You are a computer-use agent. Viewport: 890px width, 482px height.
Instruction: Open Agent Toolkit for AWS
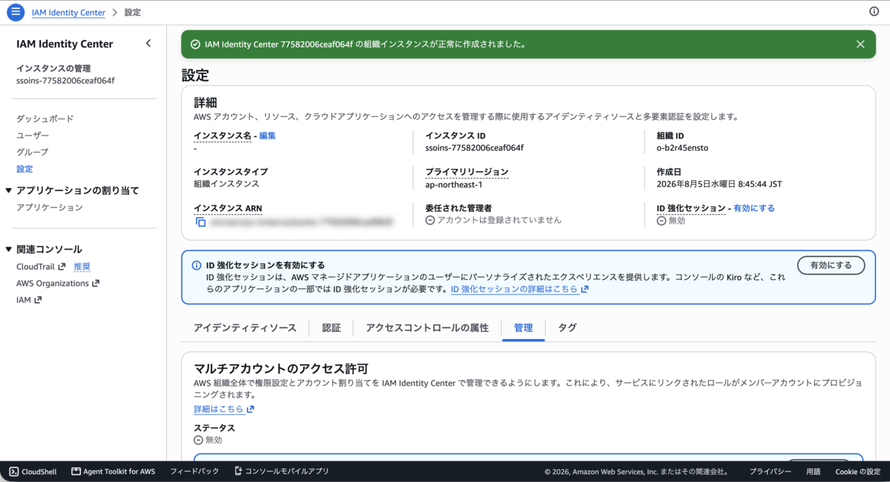coord(113,471)
